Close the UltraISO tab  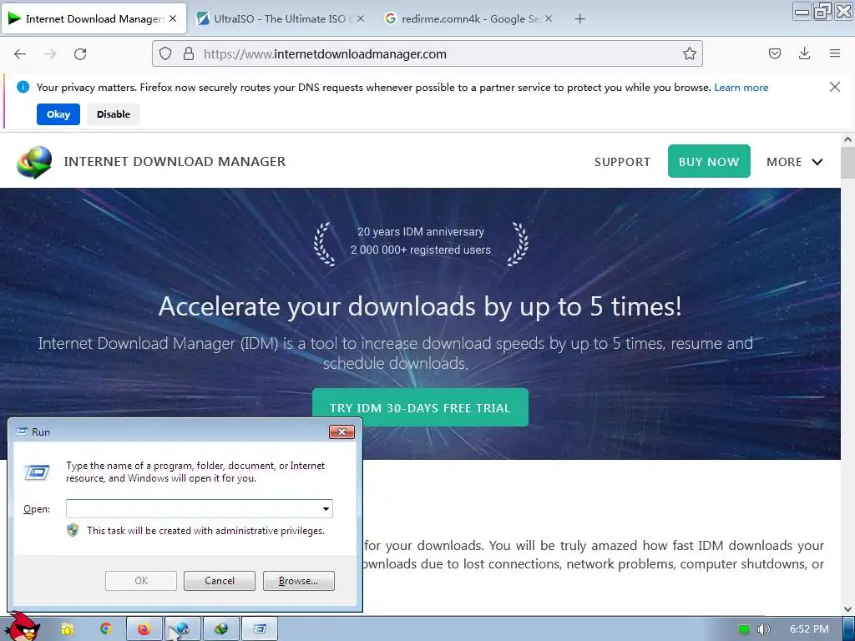[361, 18]
